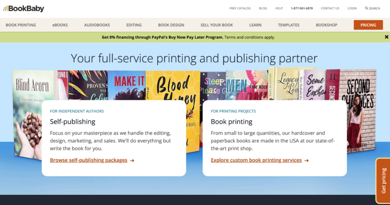390x205 pixels.
Task: Open Explore custom book printing services
Action: click(x=256, y=160)
